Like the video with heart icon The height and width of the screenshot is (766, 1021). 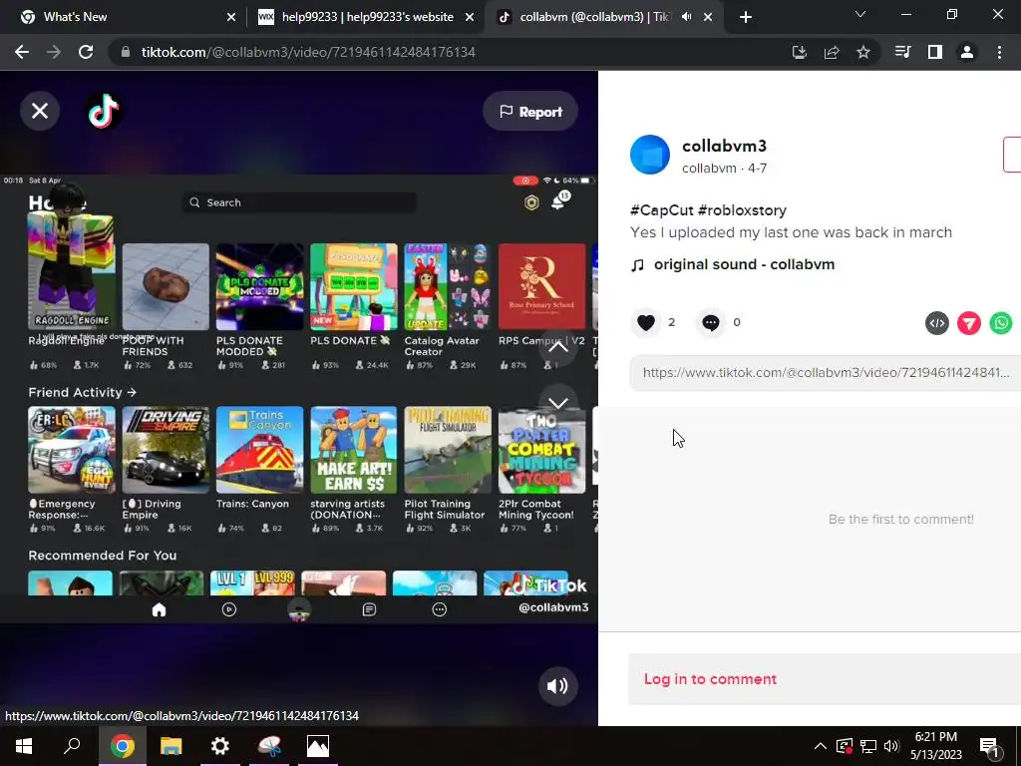[x=645, y=322]
